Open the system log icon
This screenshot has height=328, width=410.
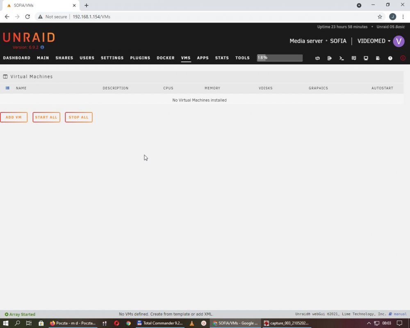(x=378, y=58)
